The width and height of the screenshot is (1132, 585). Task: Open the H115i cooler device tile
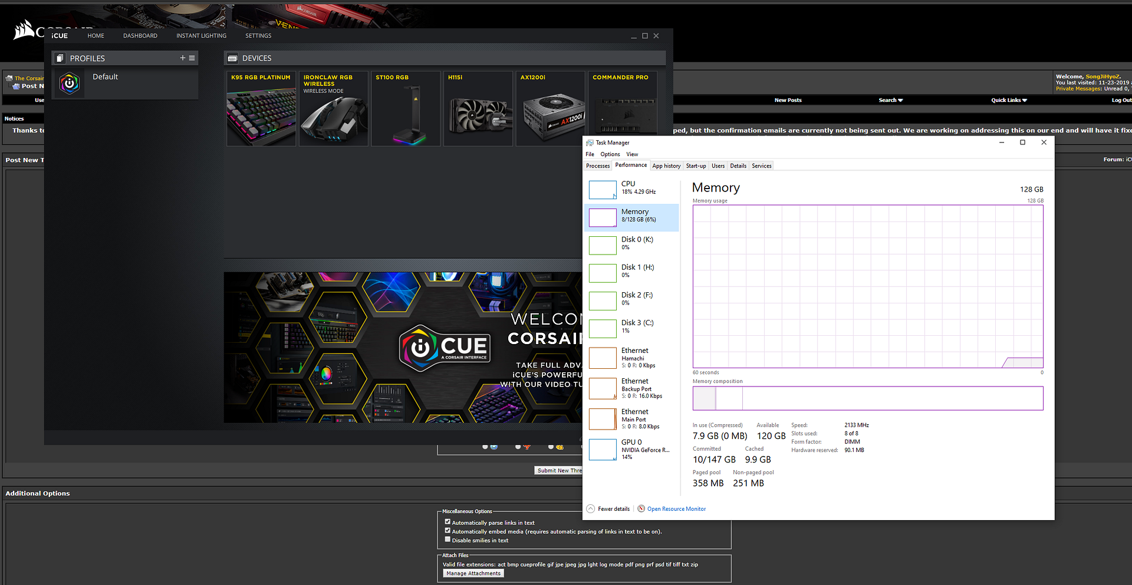[478, 108]
